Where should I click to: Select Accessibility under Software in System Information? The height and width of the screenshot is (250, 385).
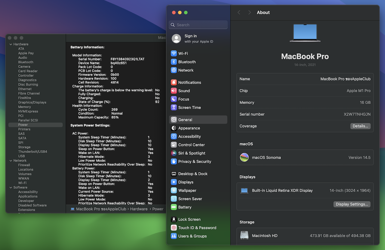coord(28,192)
